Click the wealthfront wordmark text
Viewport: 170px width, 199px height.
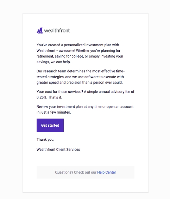click(57, 30)
